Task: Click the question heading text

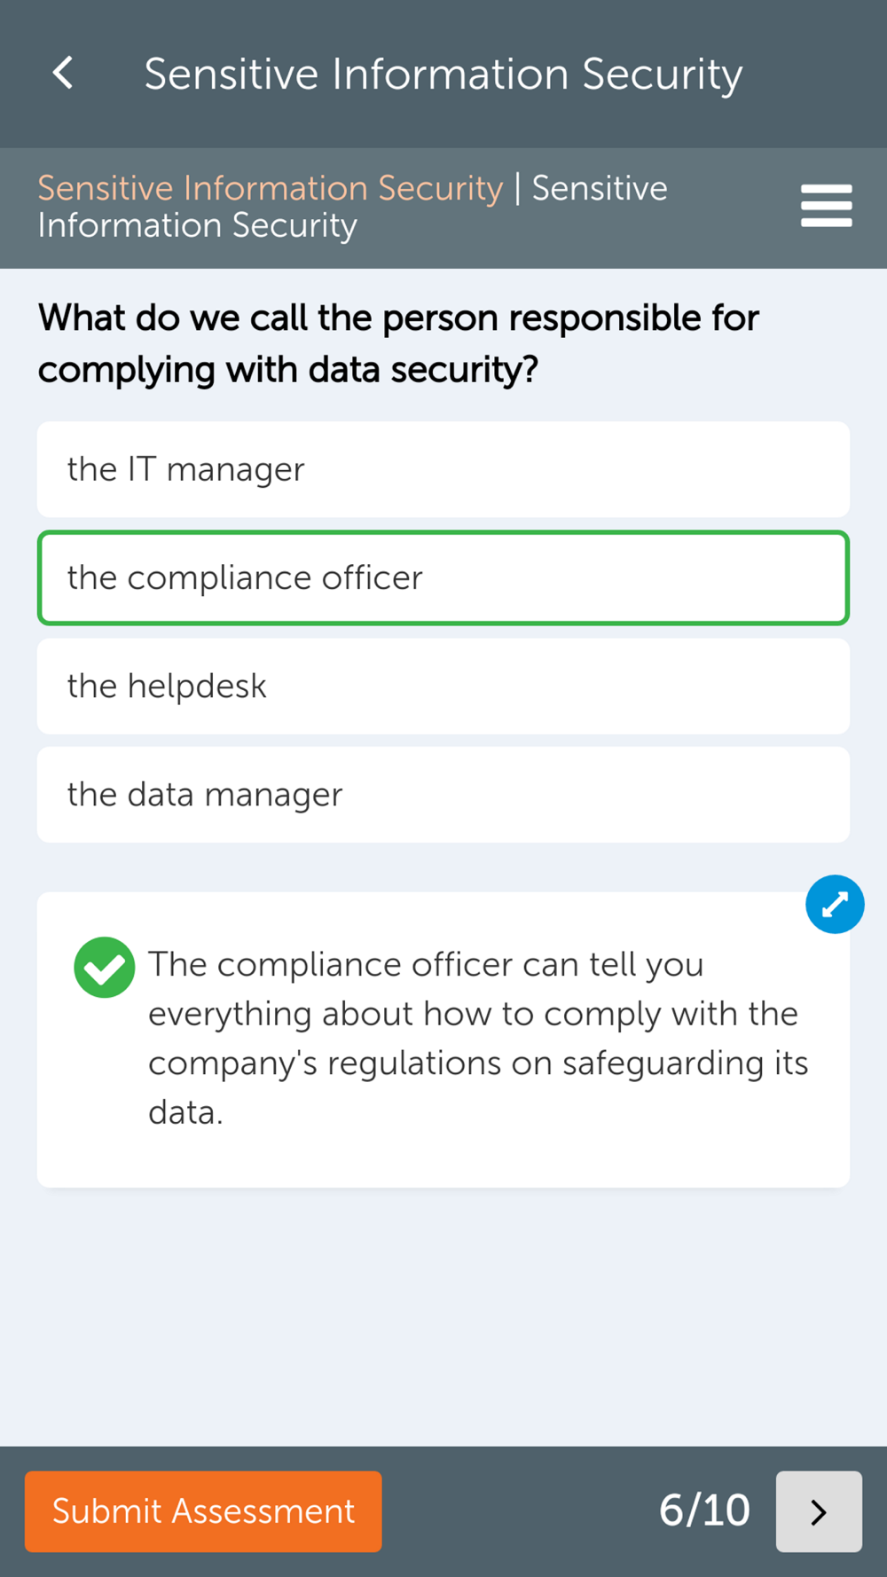Action: click(397, 343)
